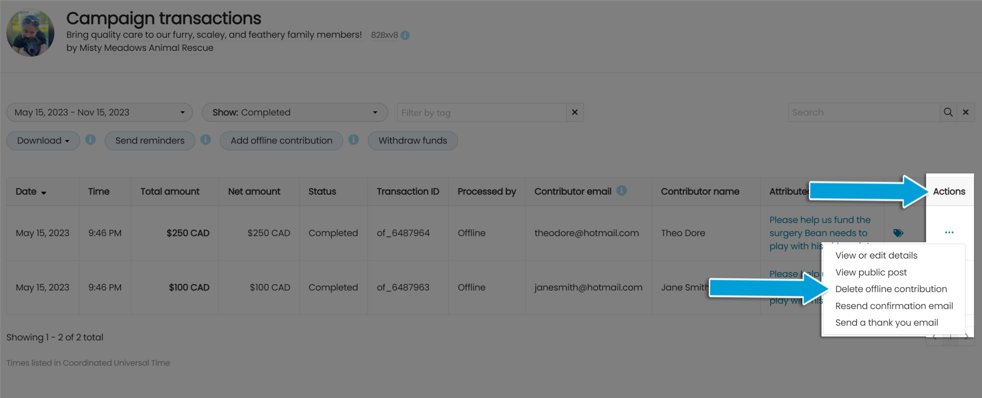Clear the tag filter with the X icon
The height and width of the screenshot is (398, 982).
(574, 112)
